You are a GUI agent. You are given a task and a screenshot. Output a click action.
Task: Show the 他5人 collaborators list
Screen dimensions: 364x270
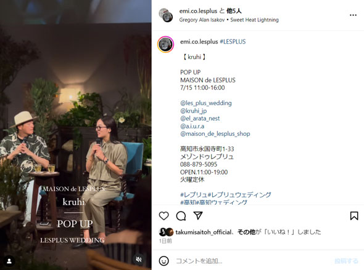234,11
